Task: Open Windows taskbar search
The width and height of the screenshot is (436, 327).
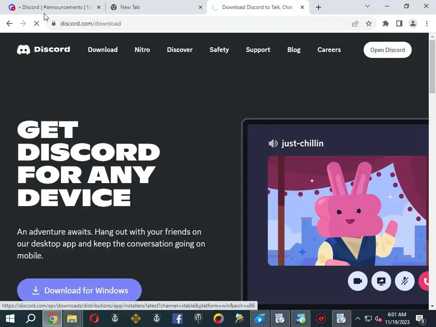Action: coord(31,318)
